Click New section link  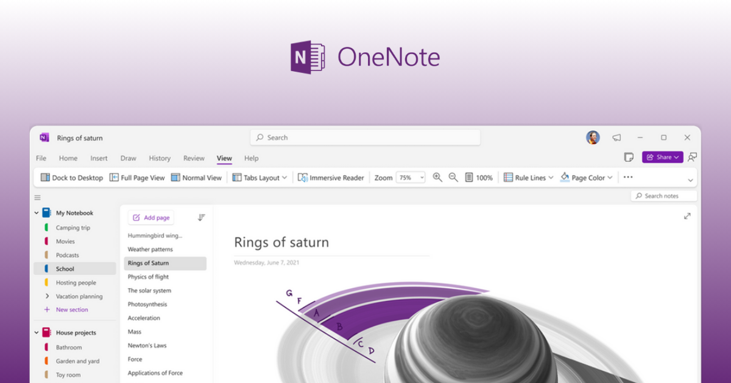pos(72,309)
